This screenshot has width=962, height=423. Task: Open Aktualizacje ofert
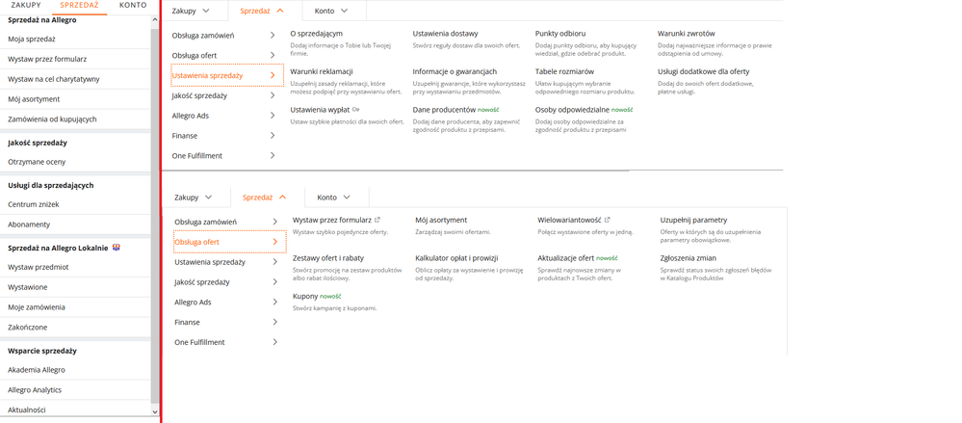(565, 258)
